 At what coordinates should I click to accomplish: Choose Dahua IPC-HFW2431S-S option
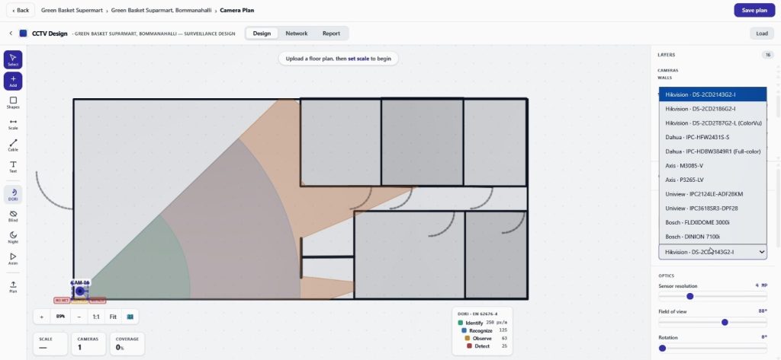[713, 137]
